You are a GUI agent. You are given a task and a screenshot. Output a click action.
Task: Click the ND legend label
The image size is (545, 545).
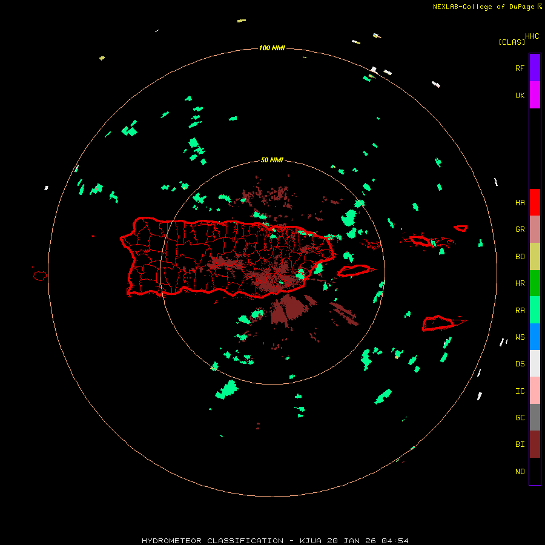click(520, 472)
